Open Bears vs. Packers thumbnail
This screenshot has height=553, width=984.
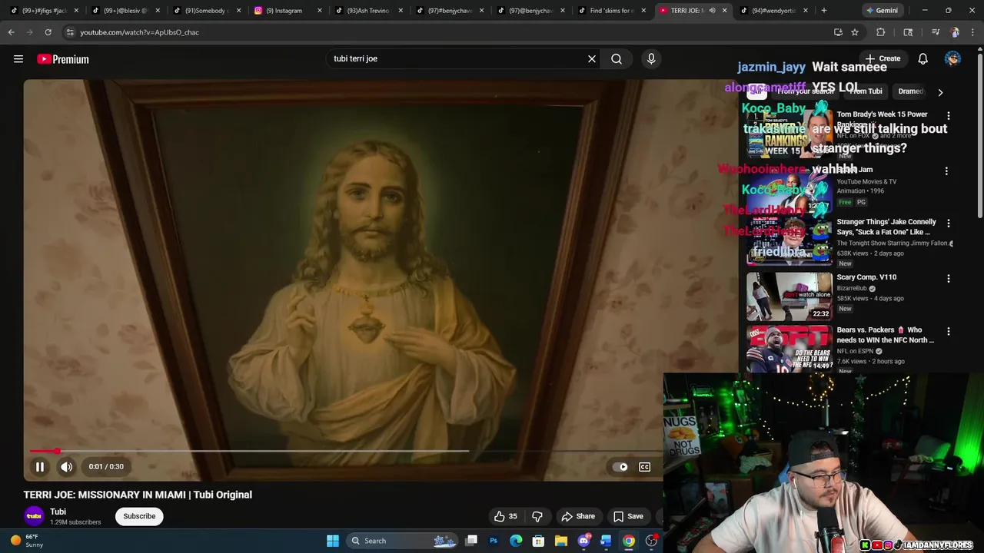point(790,349)
